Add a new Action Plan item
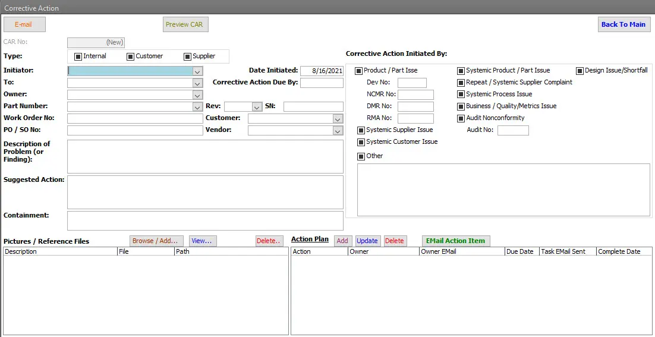The image size is (655, 337). pos(342,241)
